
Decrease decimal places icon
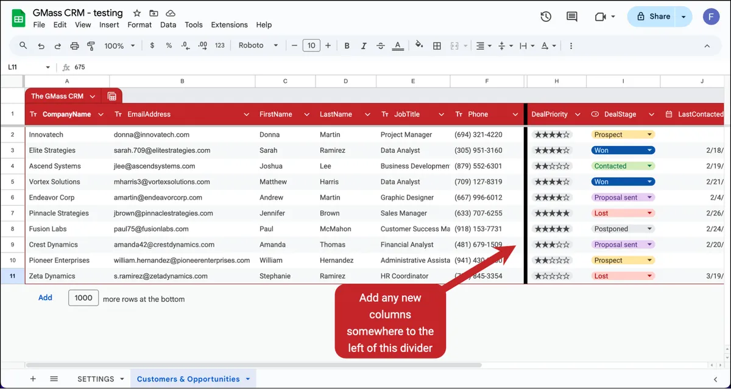click(x=186, y=46)
